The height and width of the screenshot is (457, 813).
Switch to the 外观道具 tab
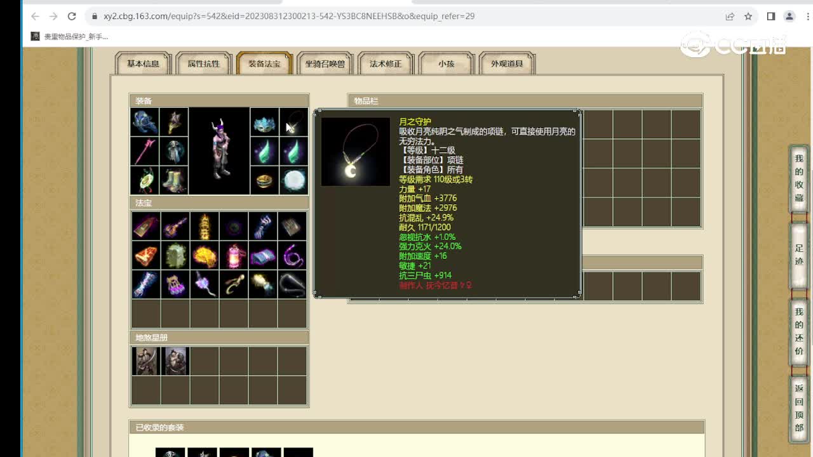[507, 63]
